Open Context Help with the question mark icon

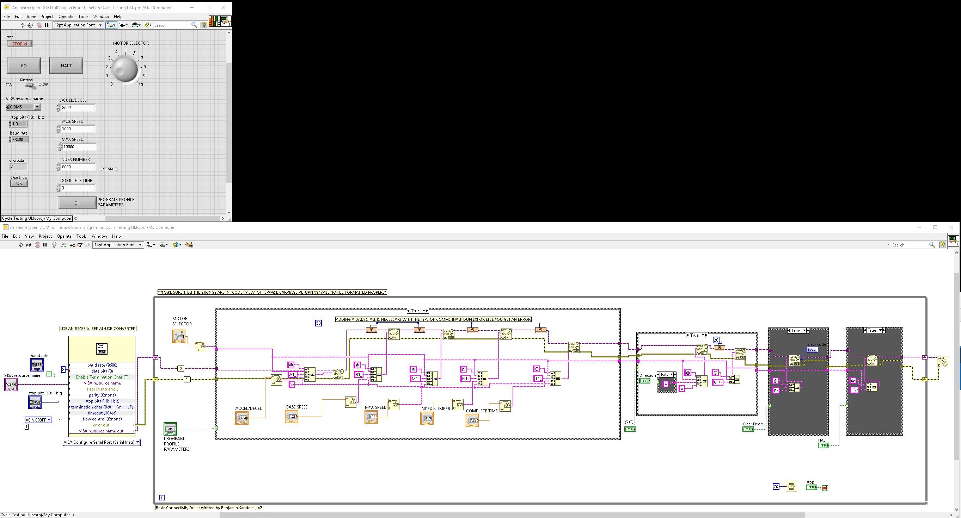(x=943, y=245)
